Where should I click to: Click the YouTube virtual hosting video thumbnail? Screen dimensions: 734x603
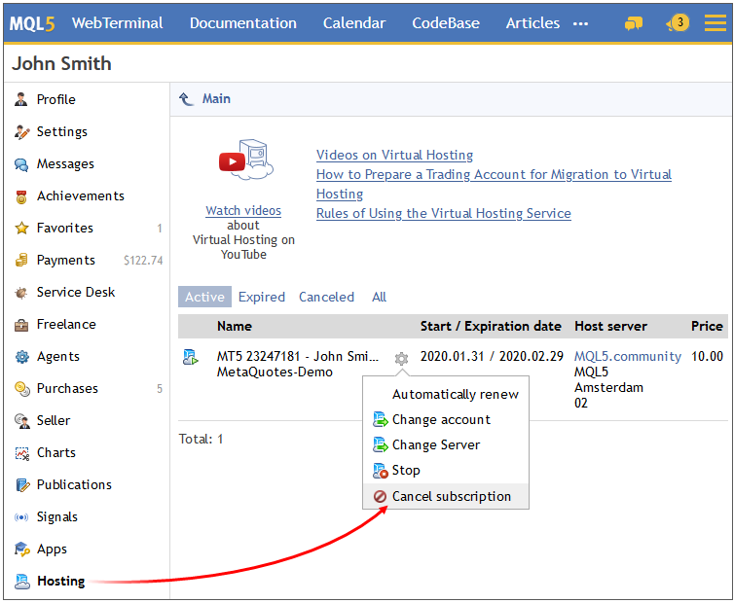245,160
